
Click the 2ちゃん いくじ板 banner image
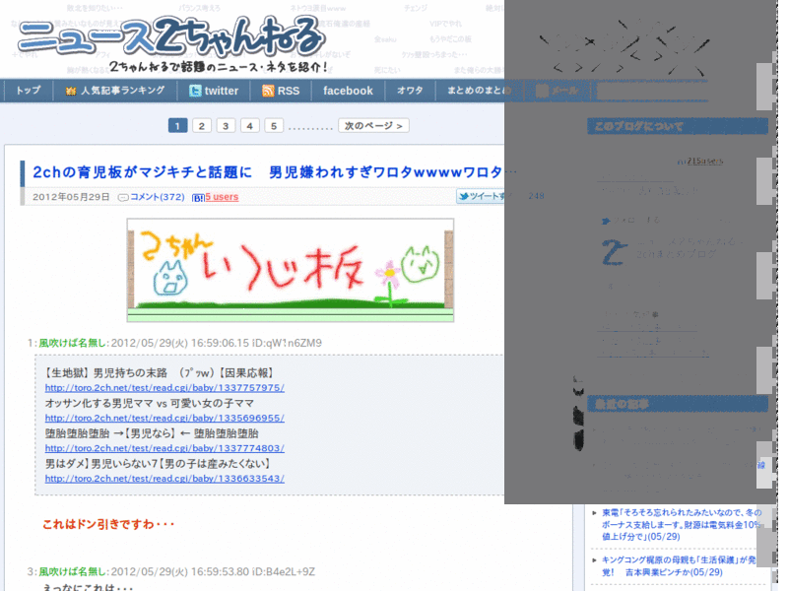291,270
